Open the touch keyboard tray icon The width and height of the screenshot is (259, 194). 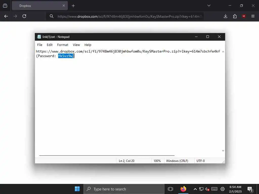(x=214, y=189)
